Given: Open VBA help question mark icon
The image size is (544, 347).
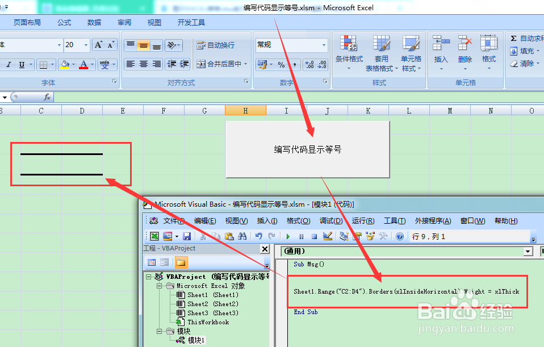Looking at the screenshot, I should [x=400, y=236].
